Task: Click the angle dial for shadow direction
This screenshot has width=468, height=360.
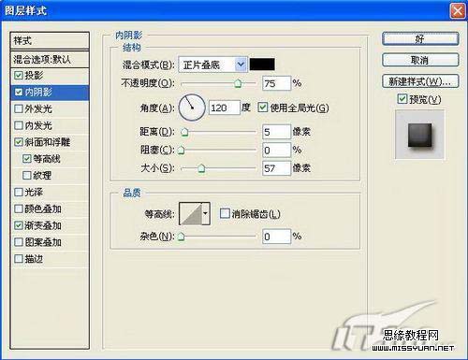Action: tap(192, 108)
